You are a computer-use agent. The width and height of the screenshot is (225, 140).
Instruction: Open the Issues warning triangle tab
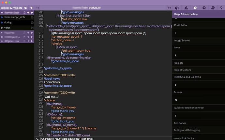pos(186,8)
